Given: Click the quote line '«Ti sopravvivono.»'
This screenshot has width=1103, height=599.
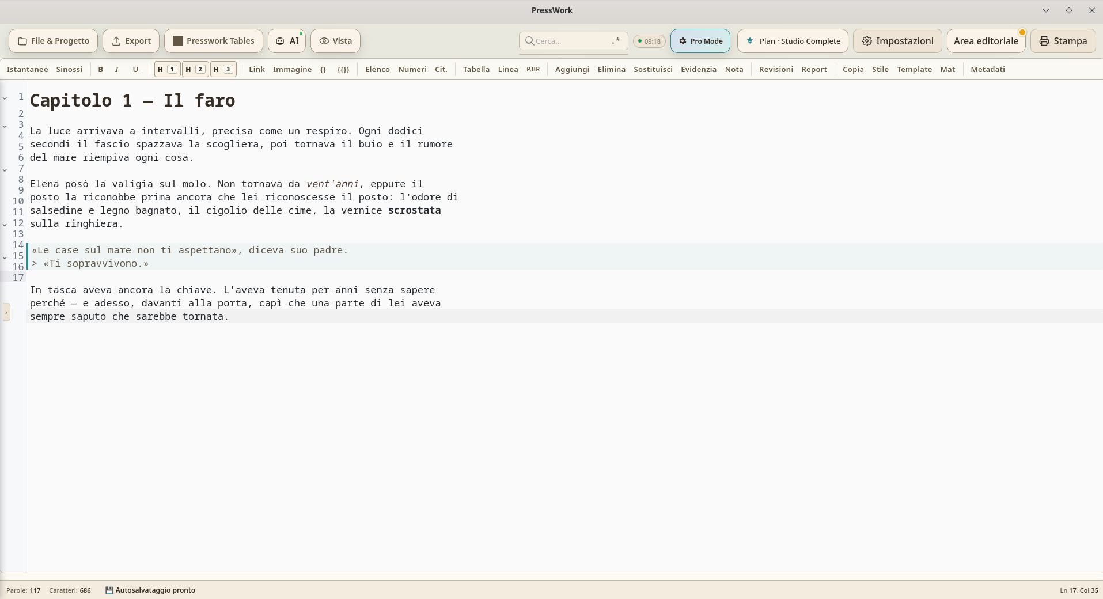Looking at the screenshot, I should pos(96,263).
